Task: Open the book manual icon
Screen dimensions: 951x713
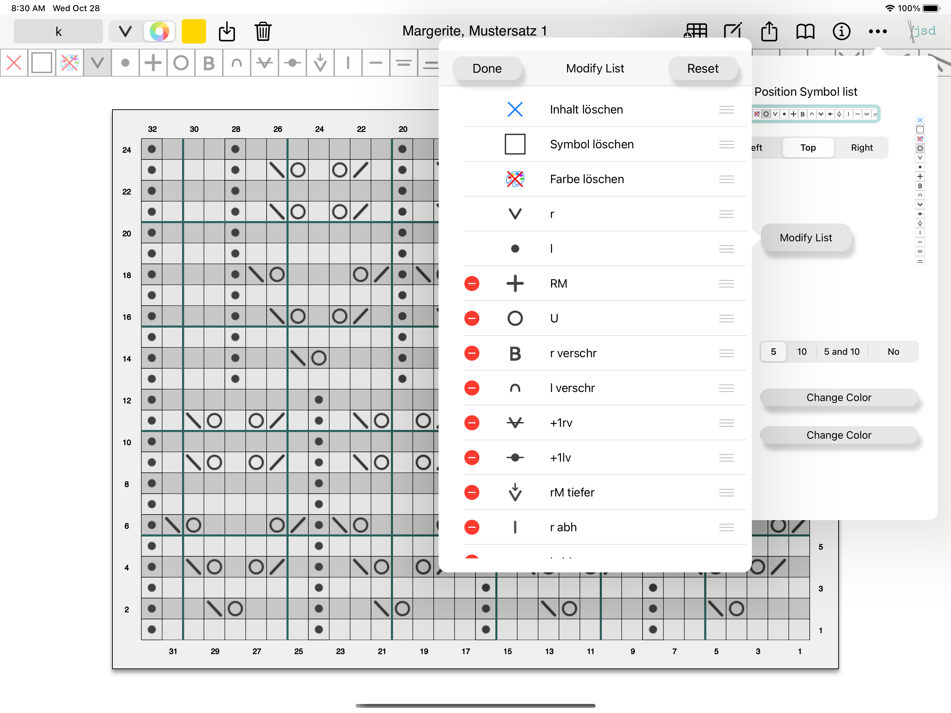Action: click(805, 31)
